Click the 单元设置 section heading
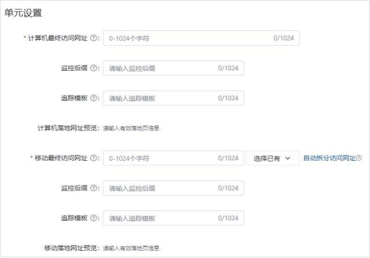 point(23,13)
